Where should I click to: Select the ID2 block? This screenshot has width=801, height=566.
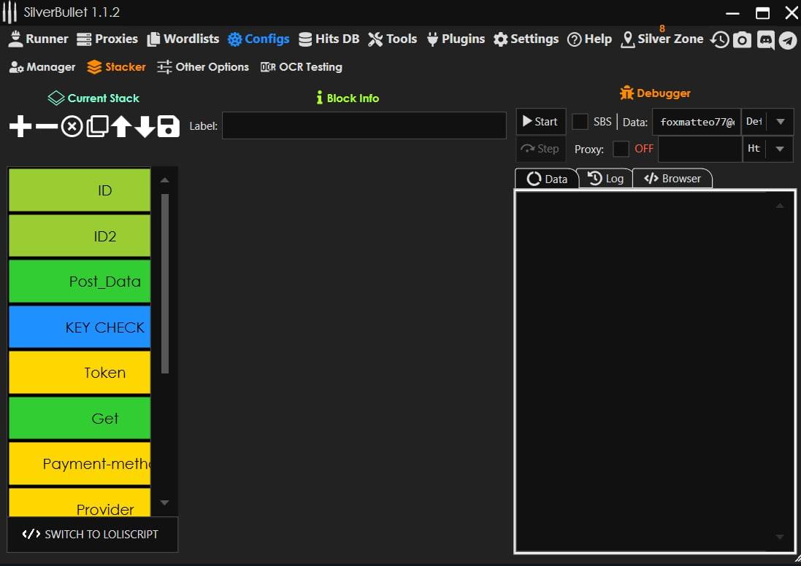pos(80,236)
